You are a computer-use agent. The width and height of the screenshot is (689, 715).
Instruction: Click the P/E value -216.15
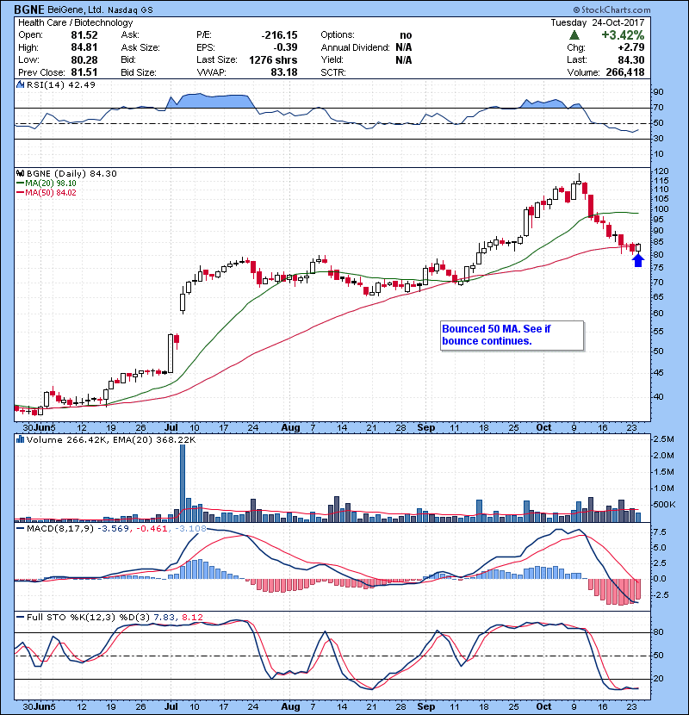click(x=279, y=35)
